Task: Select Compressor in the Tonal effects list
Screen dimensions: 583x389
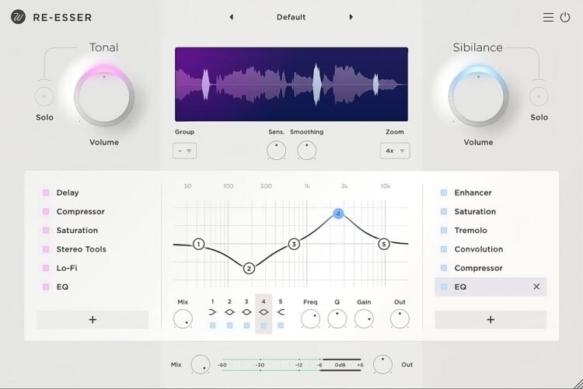Action: [x=80, y=211]
